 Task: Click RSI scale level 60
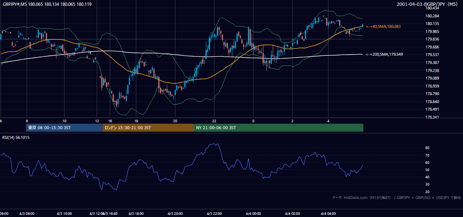pyautogui.click(x=427, y=162)
